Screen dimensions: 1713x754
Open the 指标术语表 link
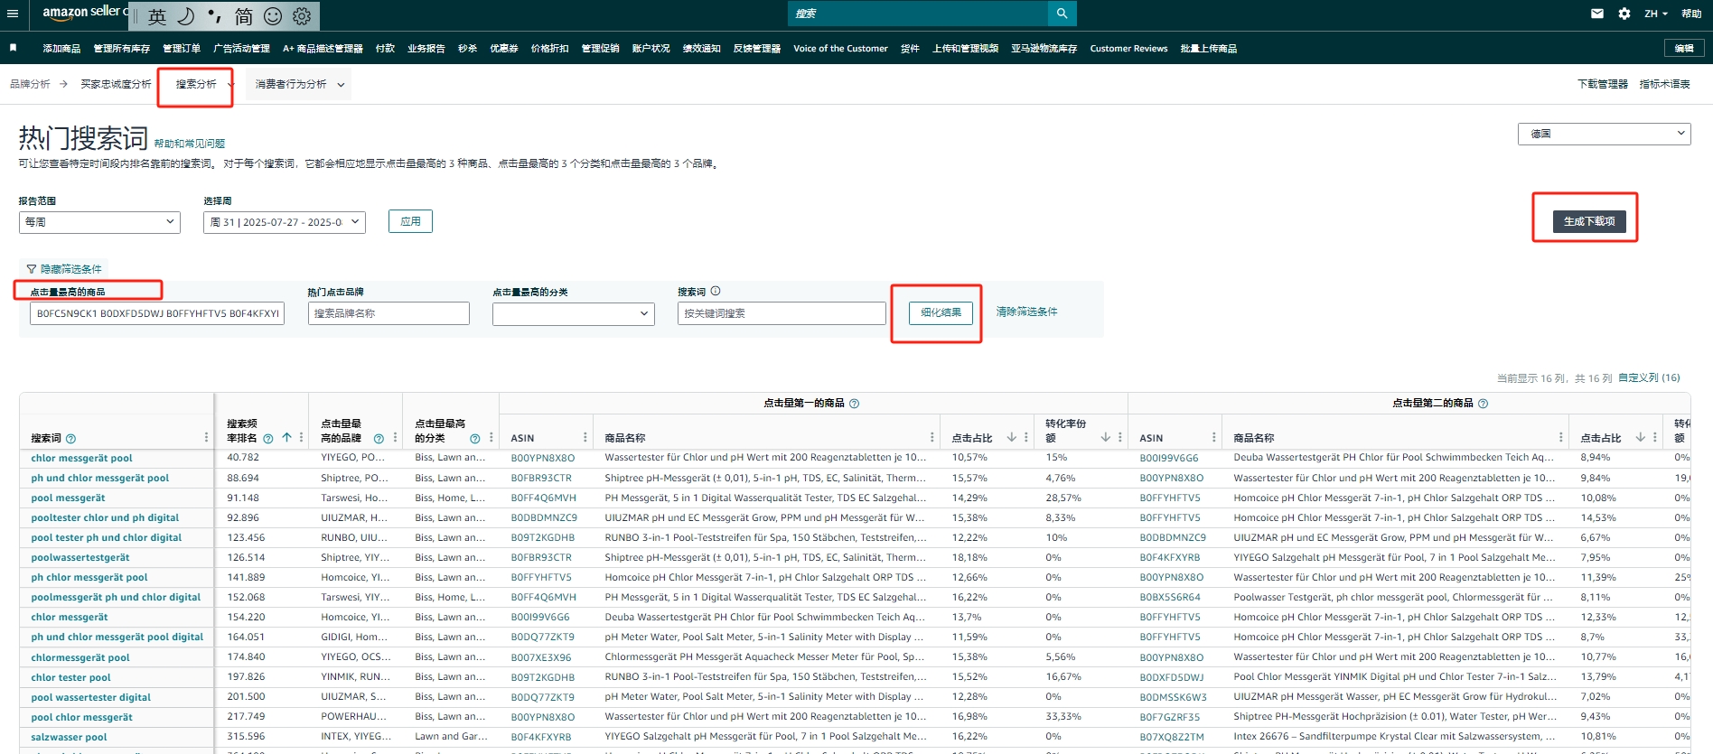coord(1664,84)
